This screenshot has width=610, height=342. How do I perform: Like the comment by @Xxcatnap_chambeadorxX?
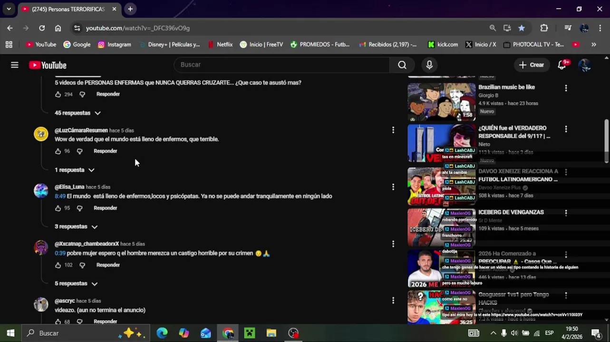(x=58, y=265)
